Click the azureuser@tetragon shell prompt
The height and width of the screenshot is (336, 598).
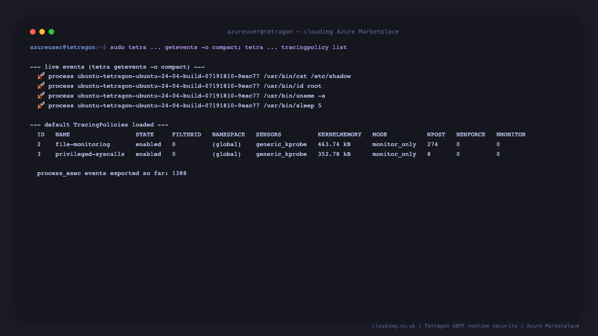68,47
